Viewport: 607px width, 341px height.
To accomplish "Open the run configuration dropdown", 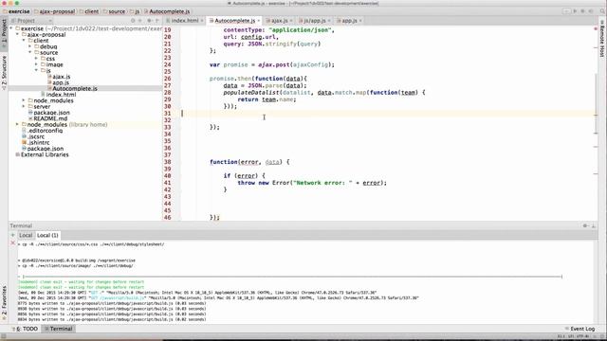I will (566, 11).
